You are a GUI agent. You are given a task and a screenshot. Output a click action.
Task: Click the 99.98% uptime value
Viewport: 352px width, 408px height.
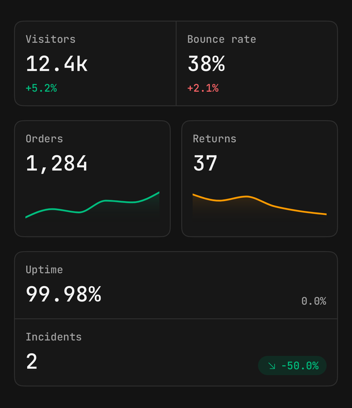tap(64, 294)
